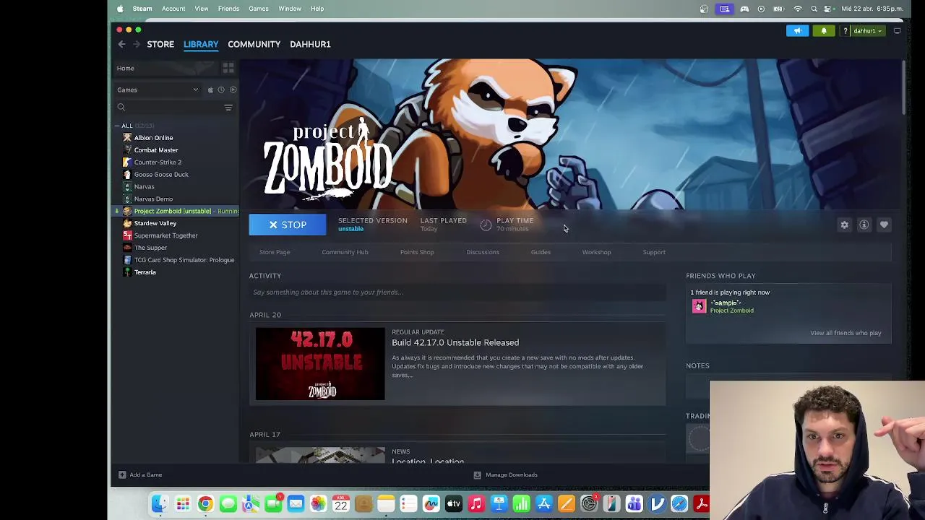Click the playing friend's avatar

[x=699, y=306]
